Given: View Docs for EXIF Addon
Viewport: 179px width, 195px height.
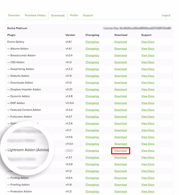Looking at the screenshot, I should click(x=148, y=103).
